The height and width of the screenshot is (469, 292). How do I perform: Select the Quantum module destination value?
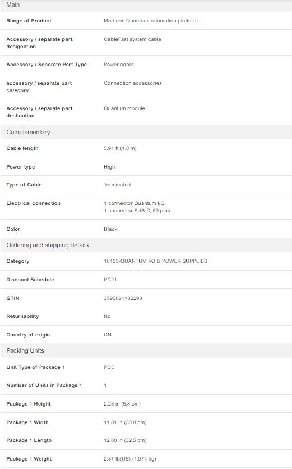click(124, 108)
